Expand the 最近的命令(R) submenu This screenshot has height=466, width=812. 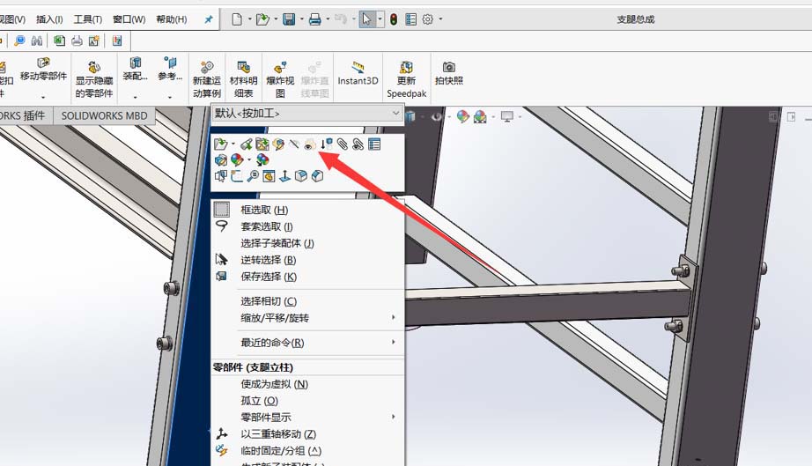click(307, 343)
